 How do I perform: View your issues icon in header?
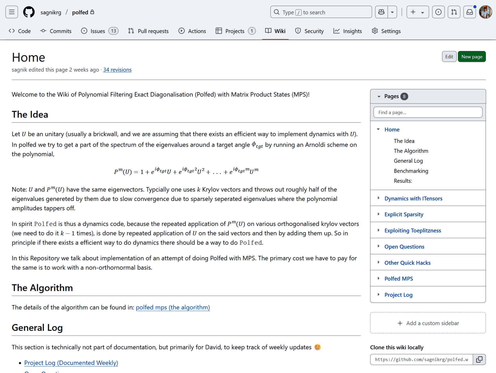point(438,12)
